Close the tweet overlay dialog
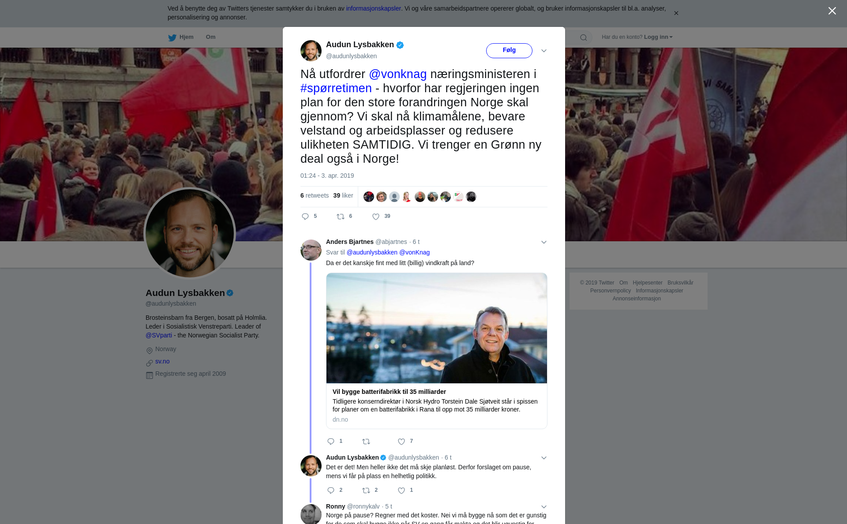Image resolution: width=847 pixels, height=524 pixels. (832, 11)
